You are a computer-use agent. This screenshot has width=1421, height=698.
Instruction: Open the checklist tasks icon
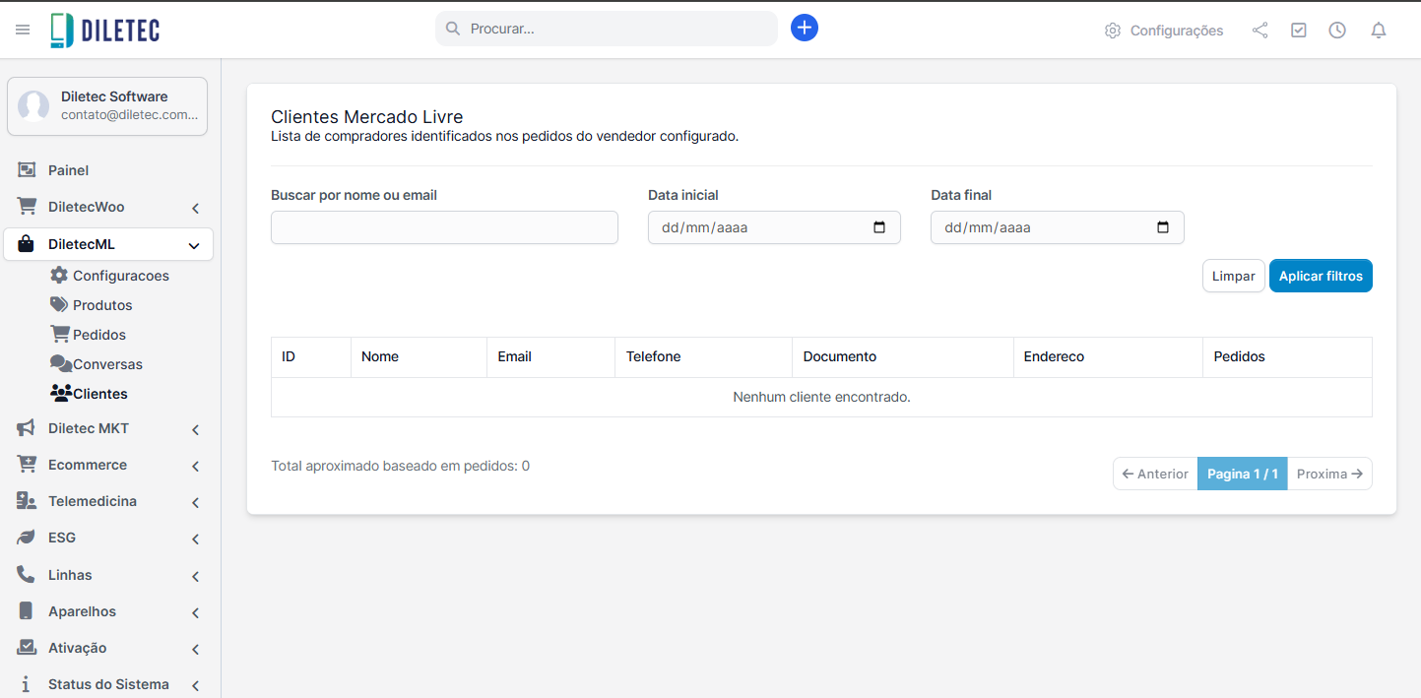[1298, 31]
